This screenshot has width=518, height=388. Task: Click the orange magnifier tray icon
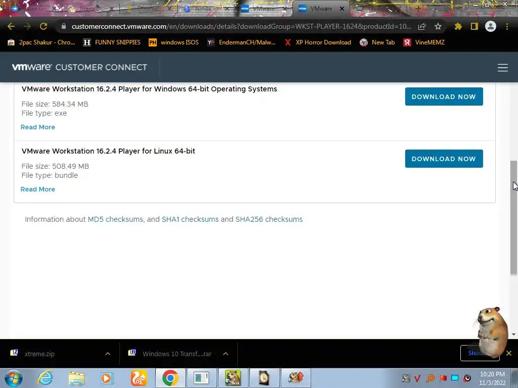click(430, 378)
